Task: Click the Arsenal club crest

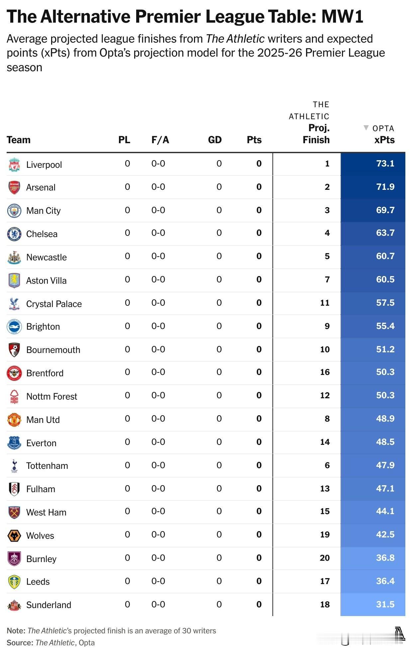Action: tap(14, 187)
